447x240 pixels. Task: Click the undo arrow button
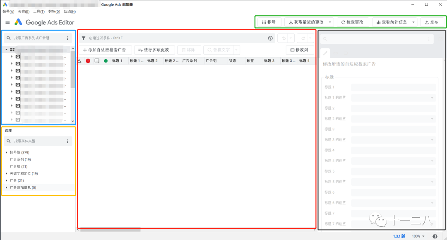(284, 38)
